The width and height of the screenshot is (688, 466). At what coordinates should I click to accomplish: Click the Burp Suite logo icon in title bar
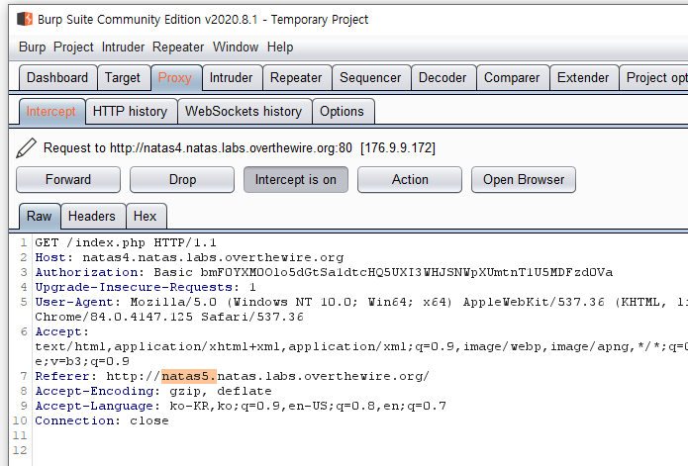pos(25,19)
